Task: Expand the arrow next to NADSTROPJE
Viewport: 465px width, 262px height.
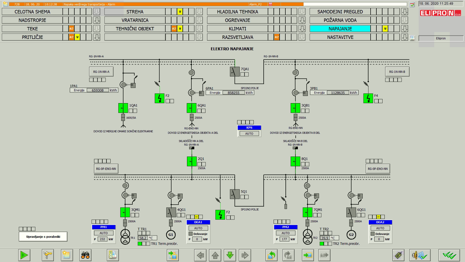Action: (x=97, y=20)
